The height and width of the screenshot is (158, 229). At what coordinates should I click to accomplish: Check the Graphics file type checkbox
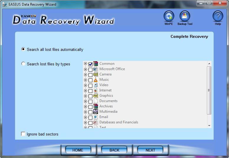pos(90,96)
